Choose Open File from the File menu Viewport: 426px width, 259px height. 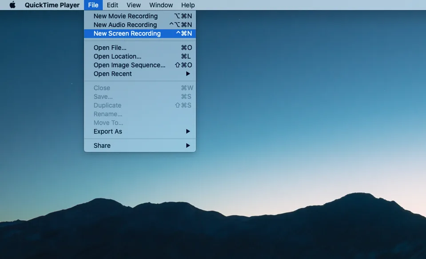[109, 47]
